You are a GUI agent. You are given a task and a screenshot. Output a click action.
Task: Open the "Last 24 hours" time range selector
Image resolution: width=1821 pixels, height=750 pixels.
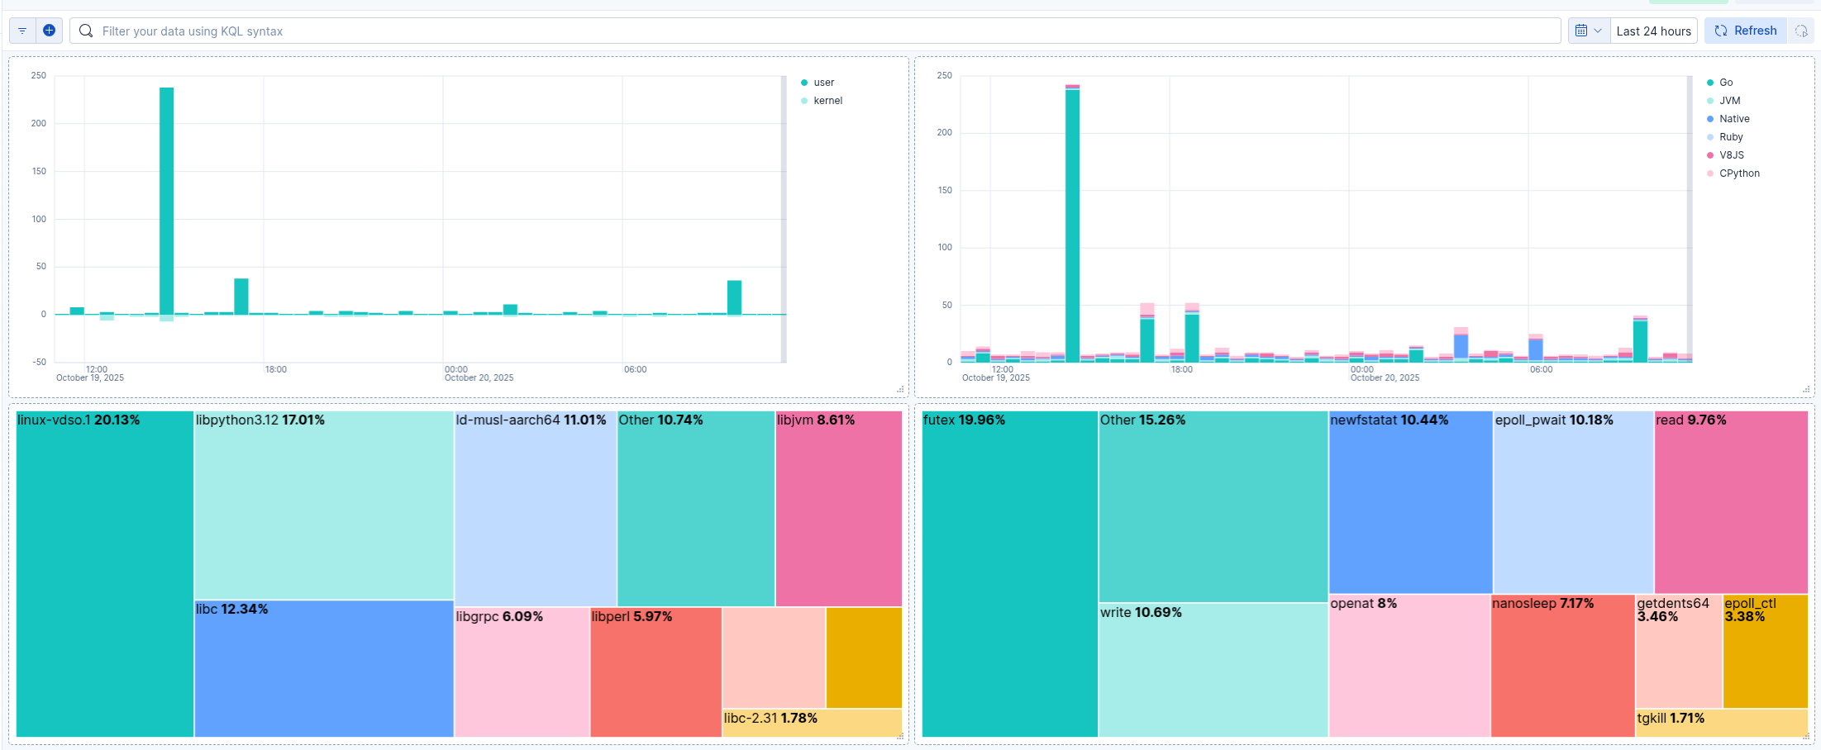[1653, 31]
